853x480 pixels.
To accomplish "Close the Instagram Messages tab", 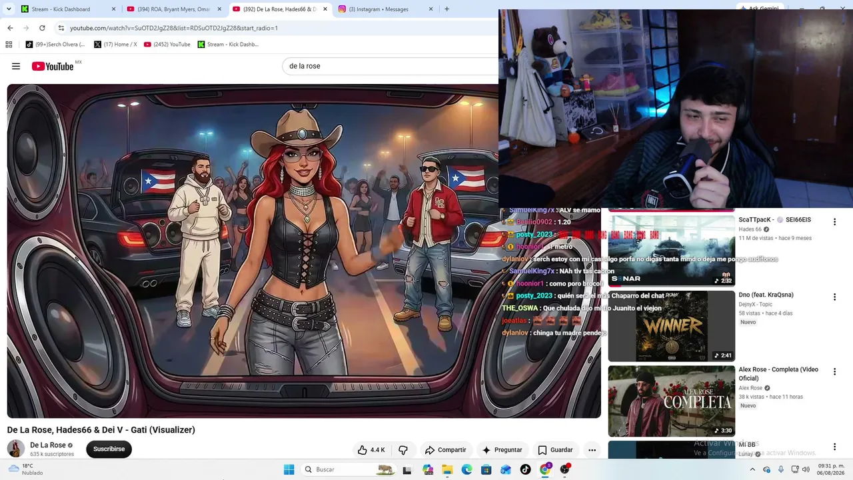I will [x=430, y=9].
